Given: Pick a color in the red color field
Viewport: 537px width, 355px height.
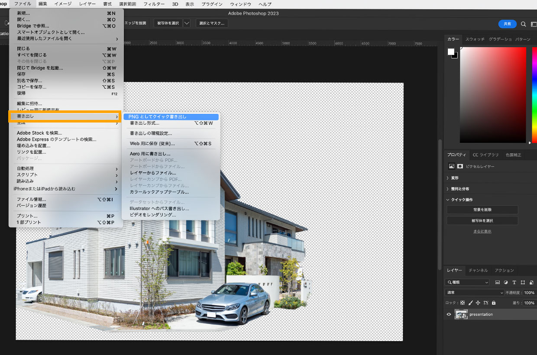Looking at the screenshot, I should click(493, 95).
